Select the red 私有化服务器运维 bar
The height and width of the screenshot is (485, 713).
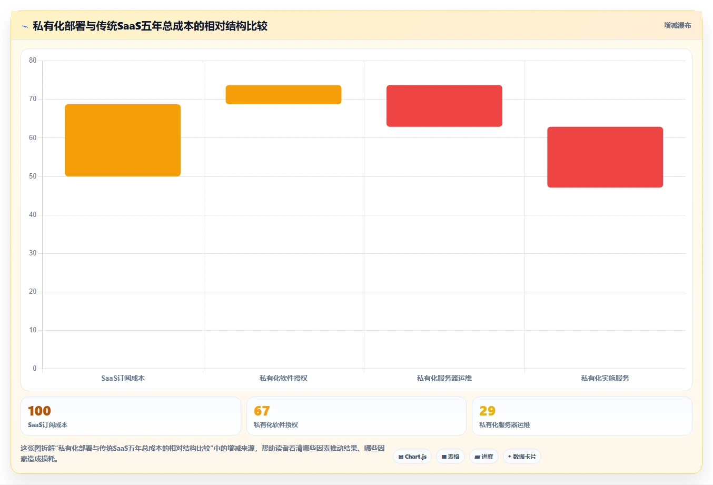click(444, 106)
